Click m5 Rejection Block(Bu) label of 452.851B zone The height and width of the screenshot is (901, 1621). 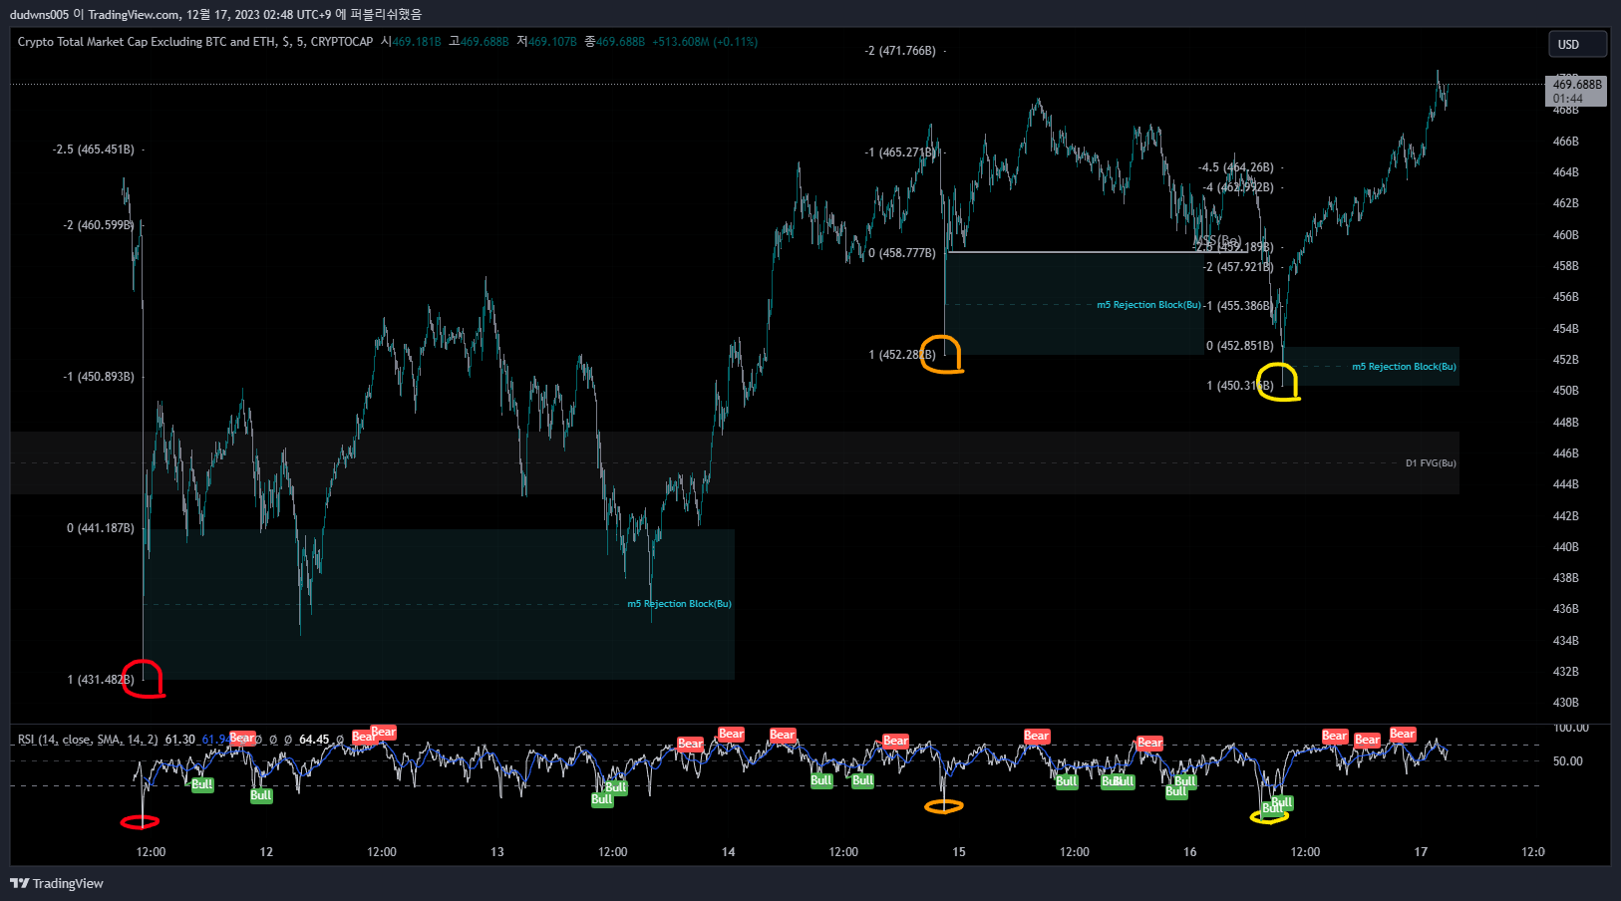click(1404, 367)
